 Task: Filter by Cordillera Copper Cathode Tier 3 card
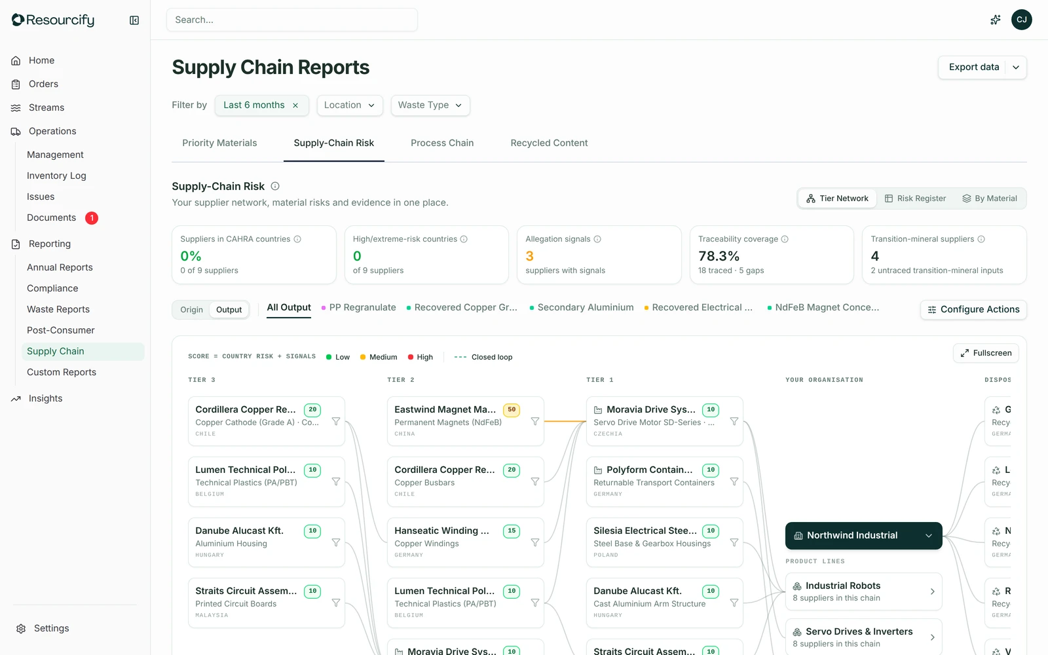(336, 421)
